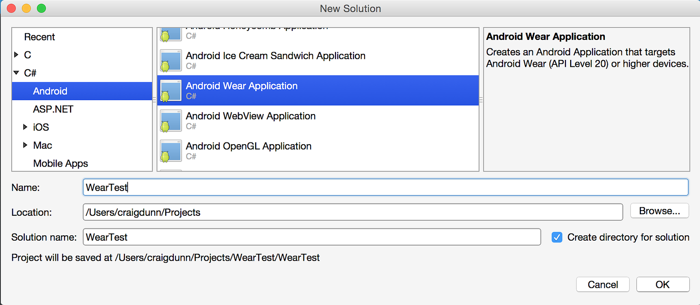The image size is (700, 305).
Task: Select the Recent category in sidebar
Action: tap(39, 37)
